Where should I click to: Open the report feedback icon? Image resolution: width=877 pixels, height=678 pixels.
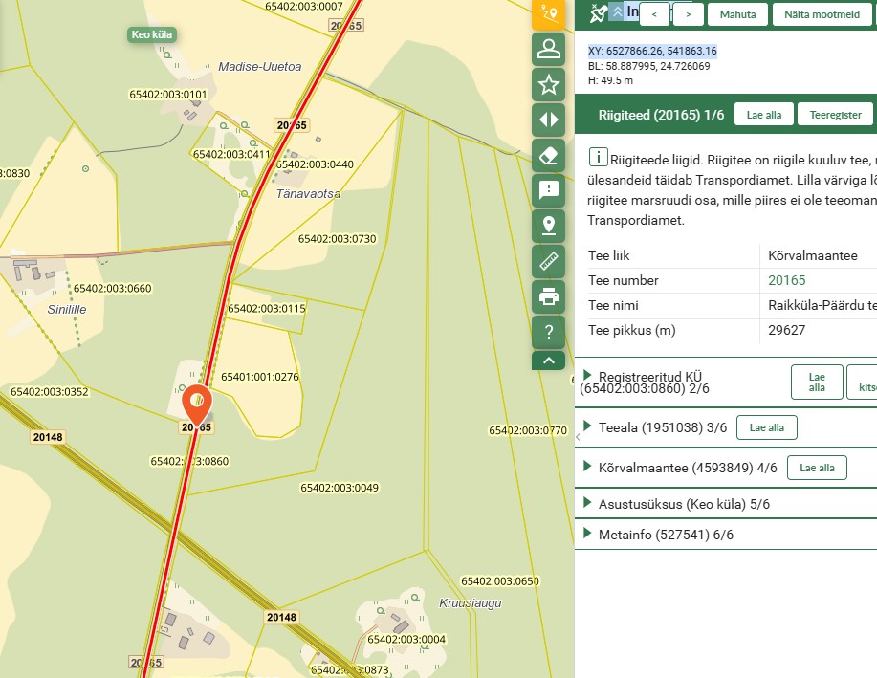549,190
